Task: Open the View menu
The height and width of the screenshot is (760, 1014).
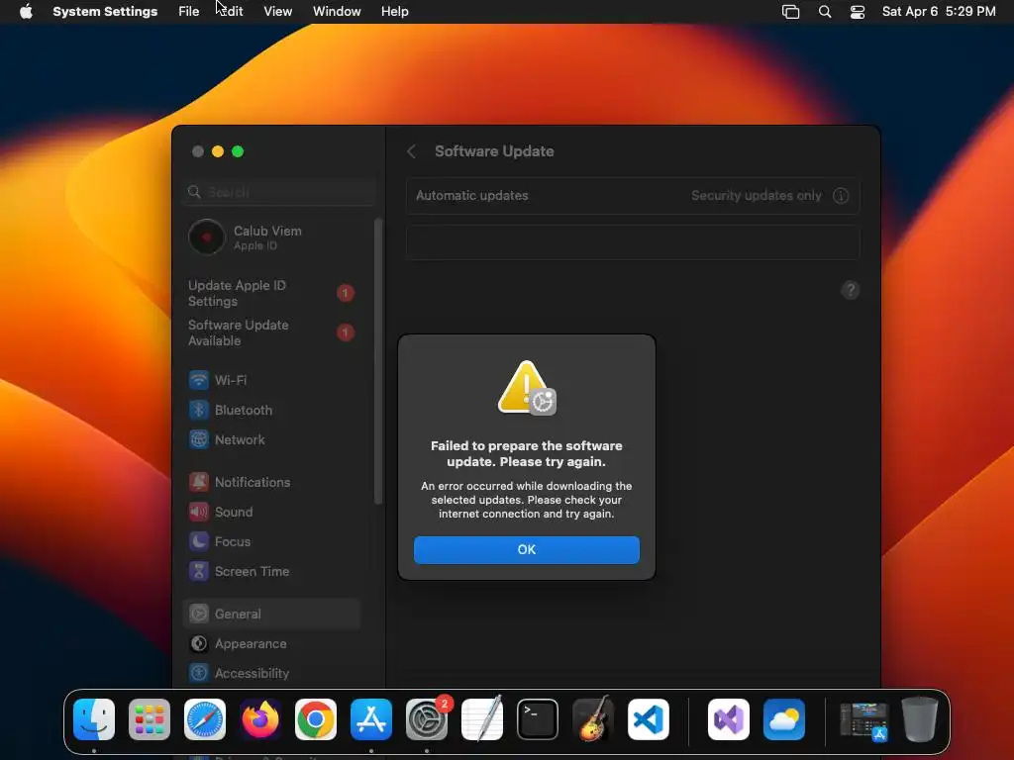Action: click(x=277, y=12)
